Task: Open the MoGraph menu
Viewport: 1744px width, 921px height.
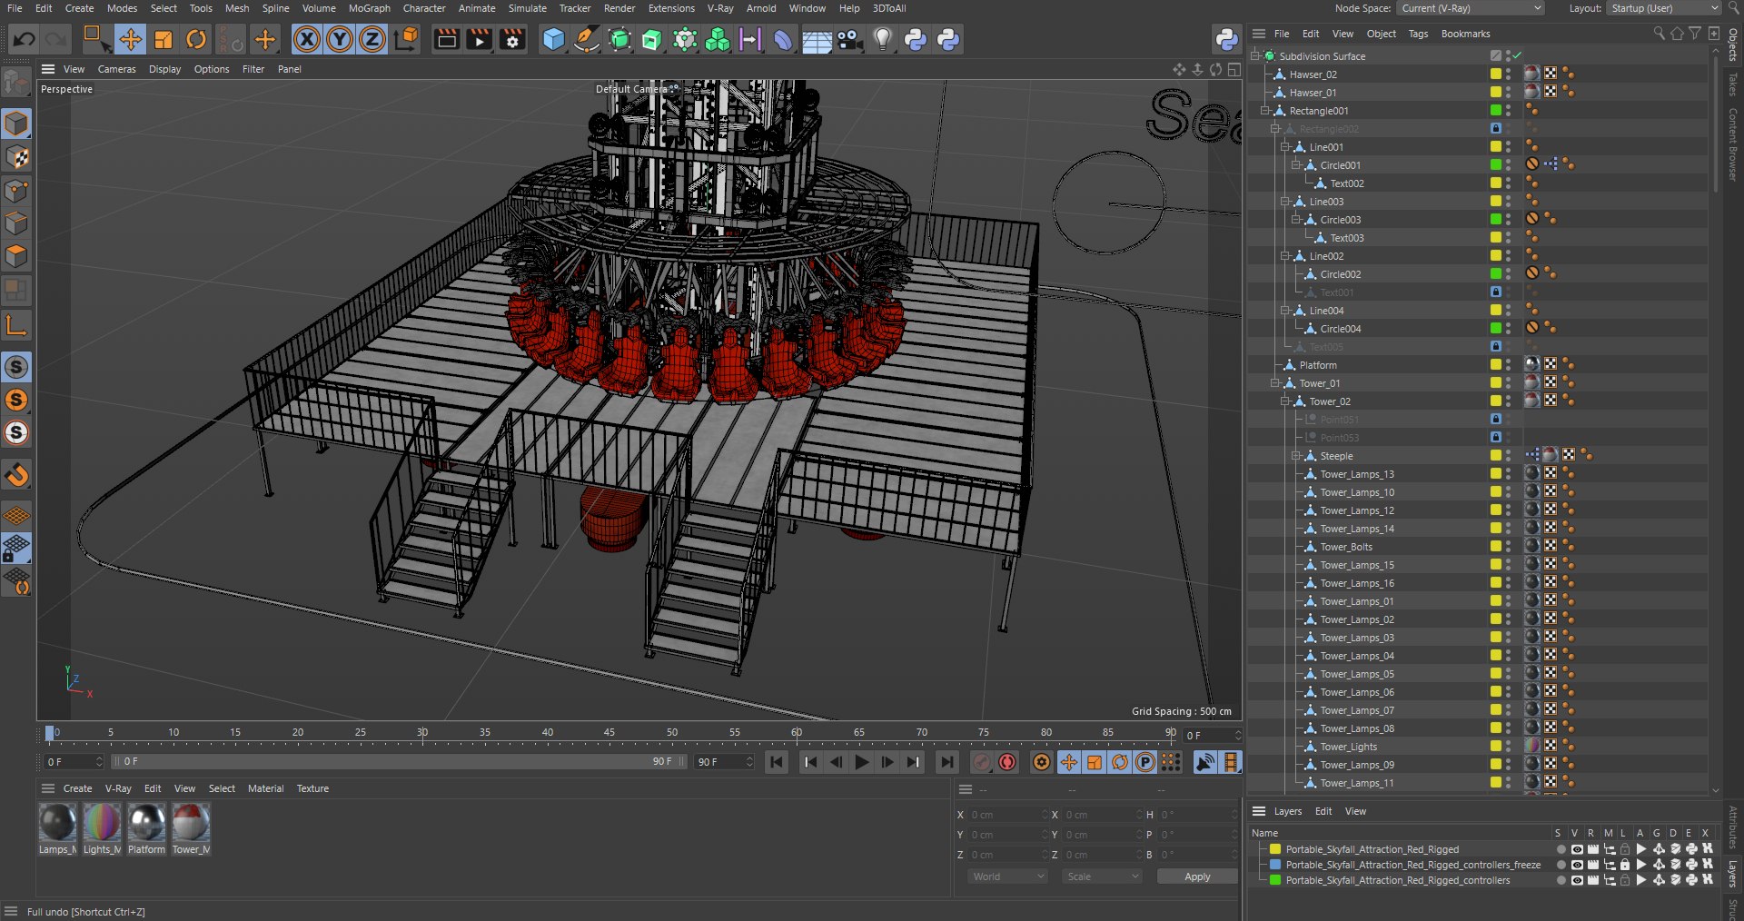Action: click(x=370, y=8)
